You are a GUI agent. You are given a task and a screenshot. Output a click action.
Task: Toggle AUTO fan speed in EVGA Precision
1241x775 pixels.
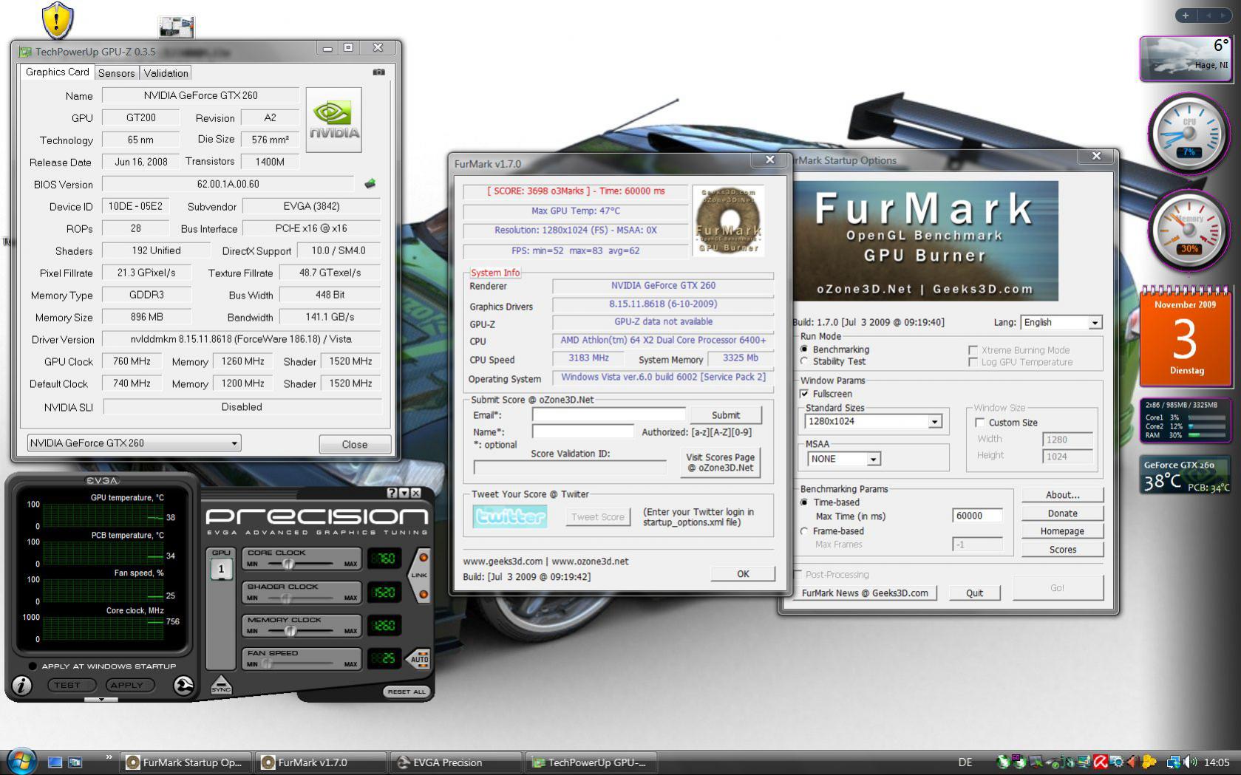click(x=419, y=658)
